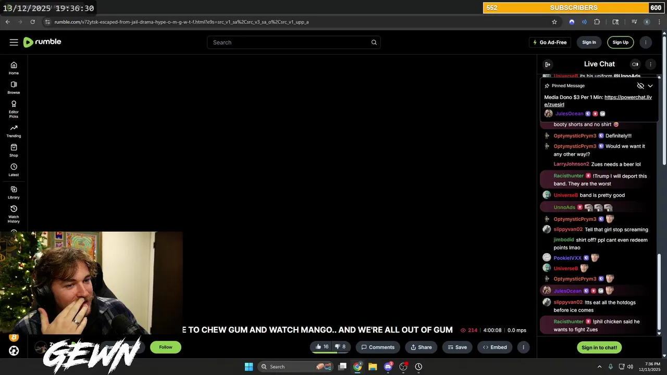This screenshot has height=375, width=667.
Task: Open Library in the sidebar
Action: [x=14, y=193]
